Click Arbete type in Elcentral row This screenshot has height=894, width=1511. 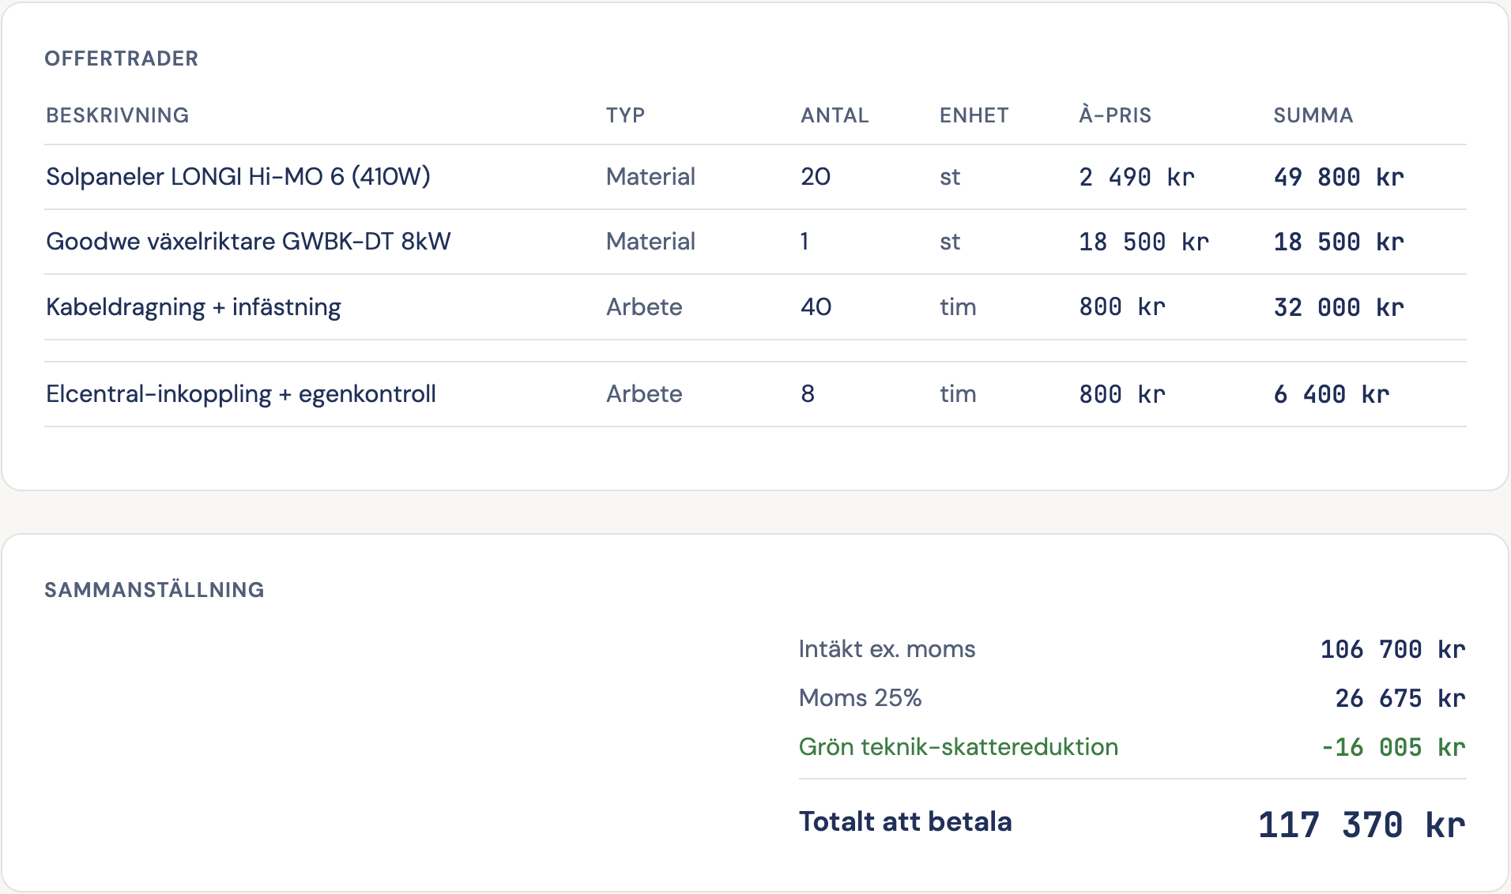click(644, 393)
